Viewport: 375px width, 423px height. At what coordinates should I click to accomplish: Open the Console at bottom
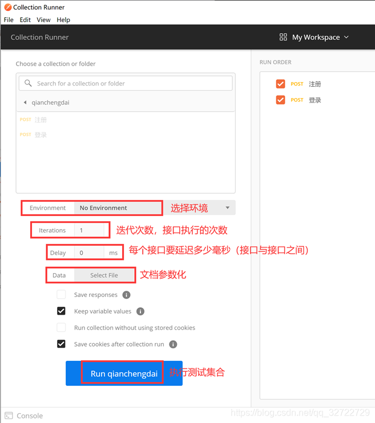point(30,416)
